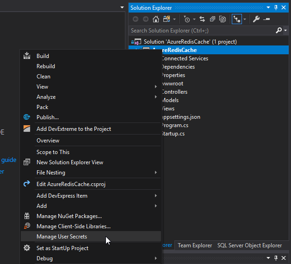Switch to the Team Explorer tab
Image resolution: width=291 pixels, height=264 pixels.
pyautogui.click(x=195, y=245)
